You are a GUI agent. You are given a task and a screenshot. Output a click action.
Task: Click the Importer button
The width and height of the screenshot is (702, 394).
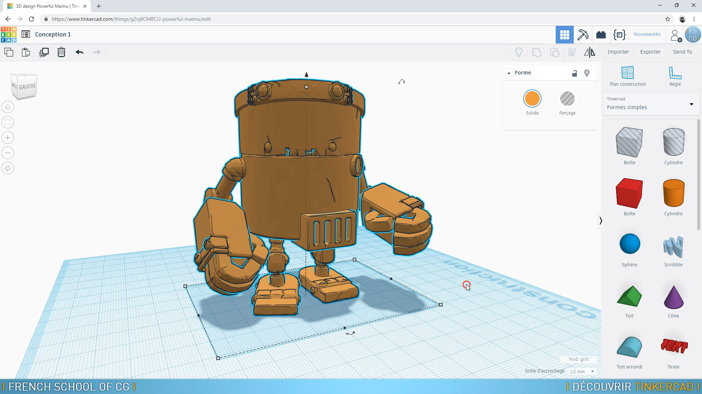tap(618, 52)
